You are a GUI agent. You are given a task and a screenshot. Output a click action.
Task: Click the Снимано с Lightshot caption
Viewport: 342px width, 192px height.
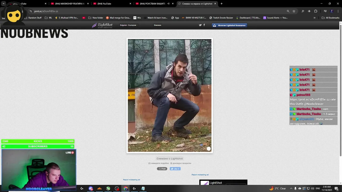(170, 159)
